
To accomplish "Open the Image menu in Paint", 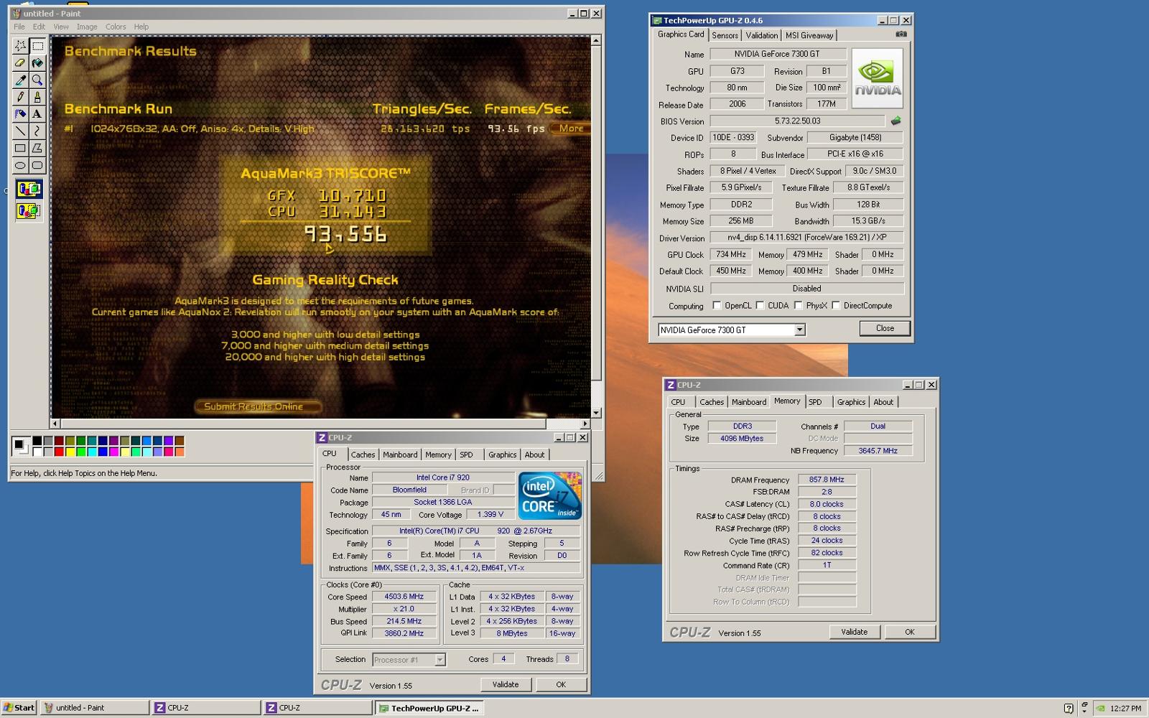I will coord(87,27).
